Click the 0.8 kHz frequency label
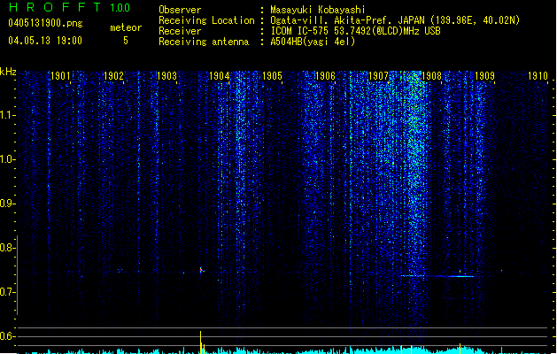 (7, 248)
